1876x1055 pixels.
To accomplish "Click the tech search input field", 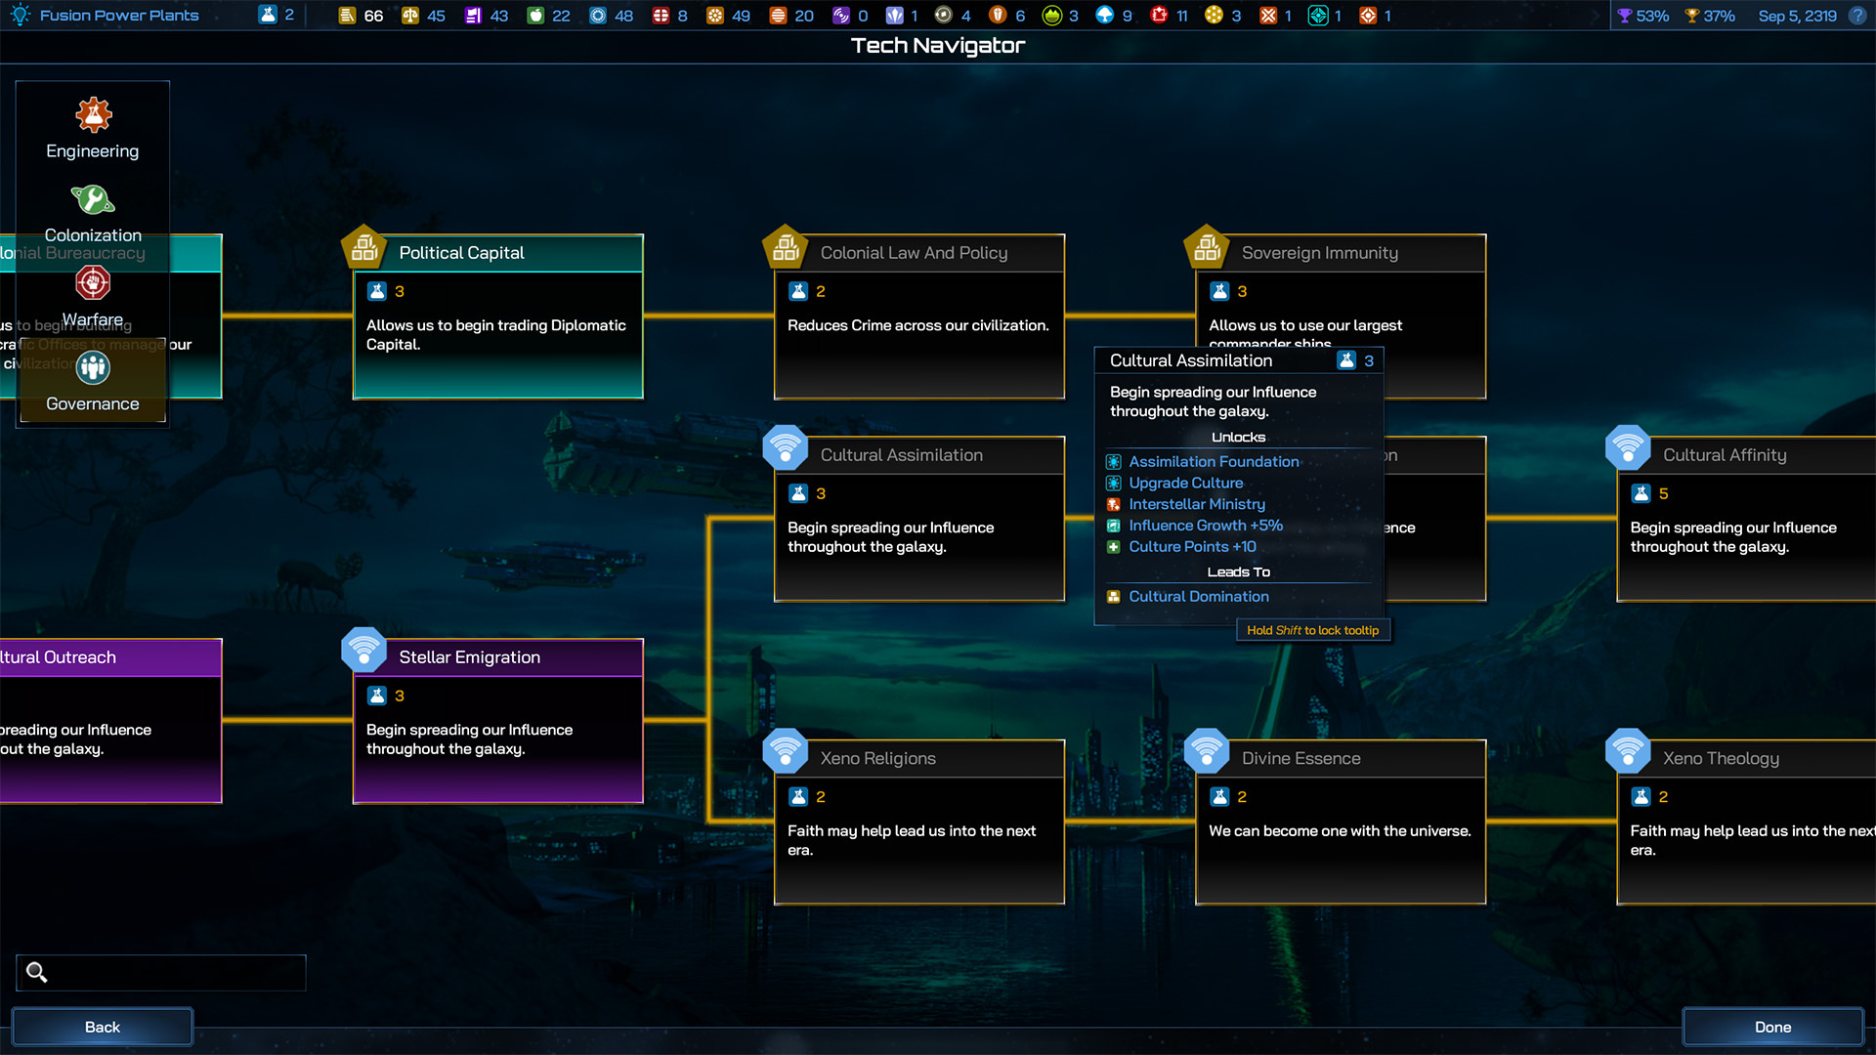I will point(176,972).
